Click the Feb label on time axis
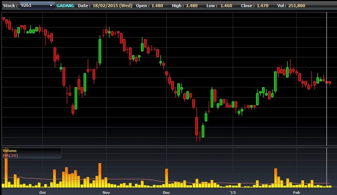 click(297, 192)
